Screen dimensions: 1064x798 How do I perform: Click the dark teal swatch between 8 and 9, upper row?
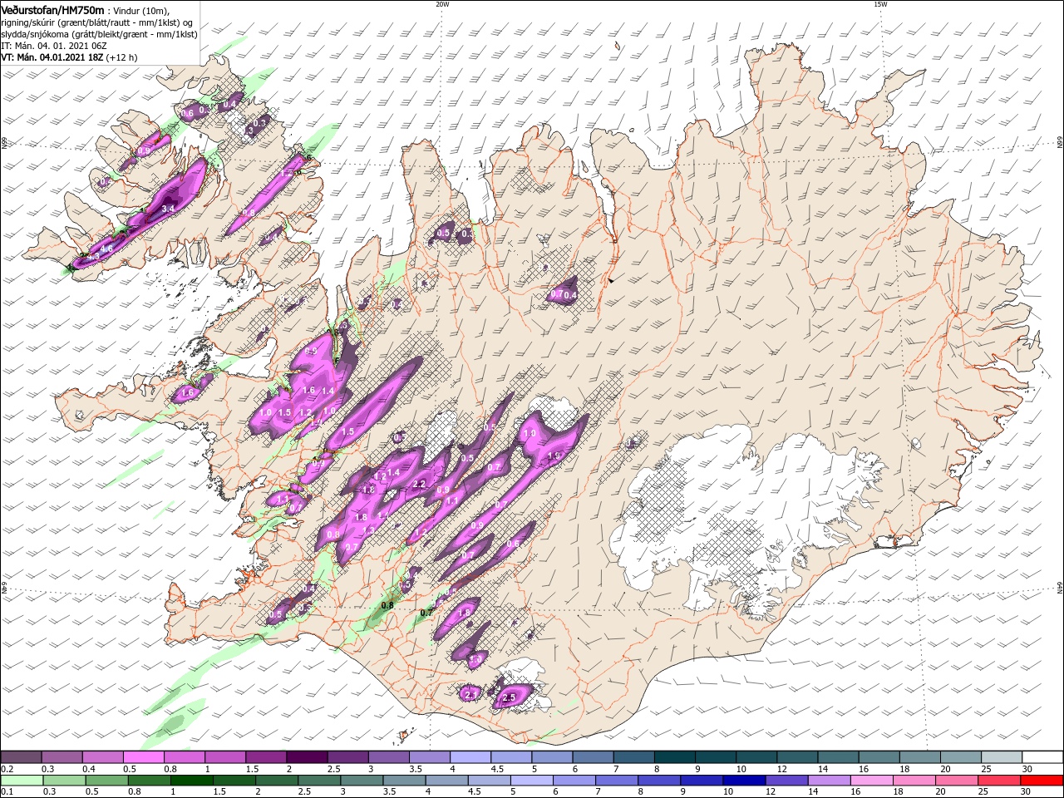coord(674,757)
